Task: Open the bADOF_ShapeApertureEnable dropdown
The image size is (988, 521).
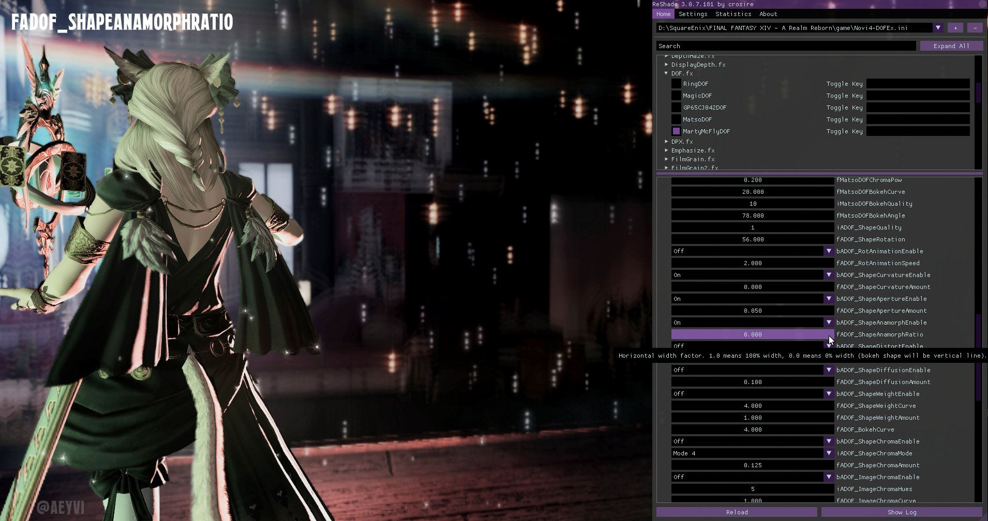Action: [753, 299]
